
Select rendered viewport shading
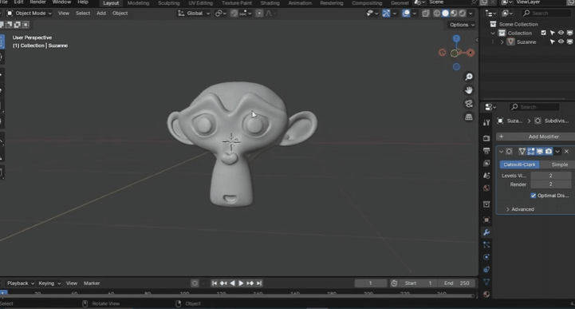pos(463,14)
